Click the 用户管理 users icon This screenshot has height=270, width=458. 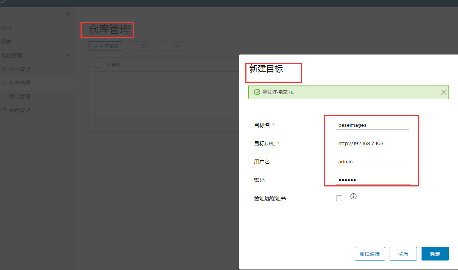3,69
